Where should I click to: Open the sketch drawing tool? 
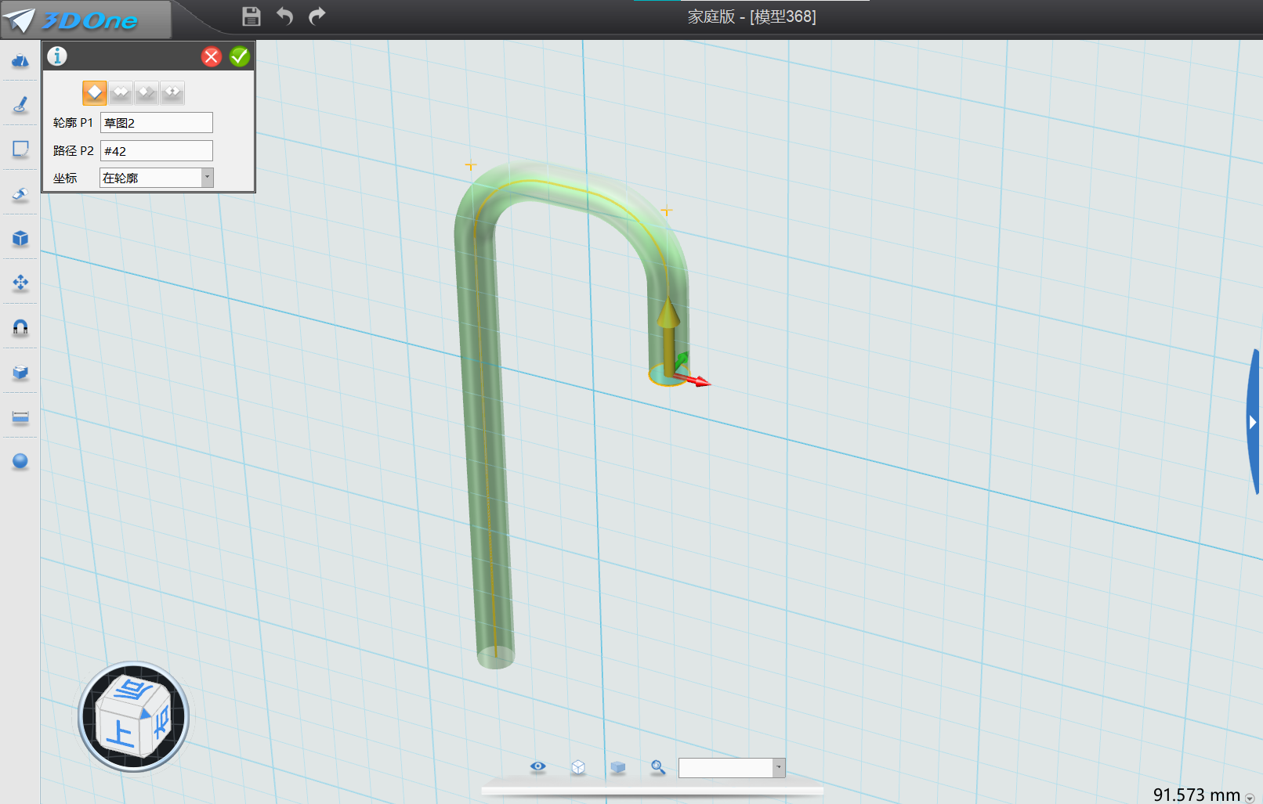(x=20, y=105)
